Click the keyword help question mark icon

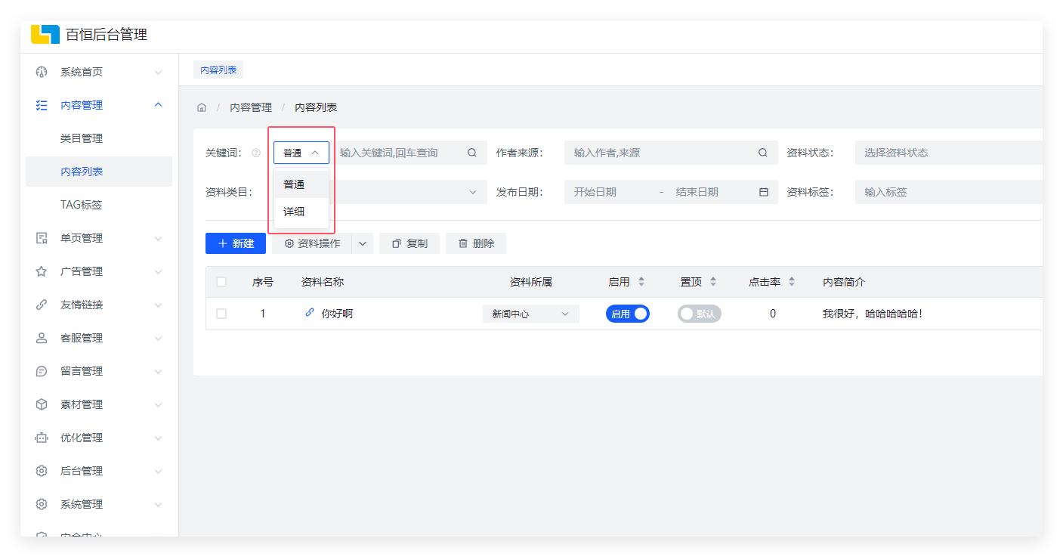click(x=256, y=153)
